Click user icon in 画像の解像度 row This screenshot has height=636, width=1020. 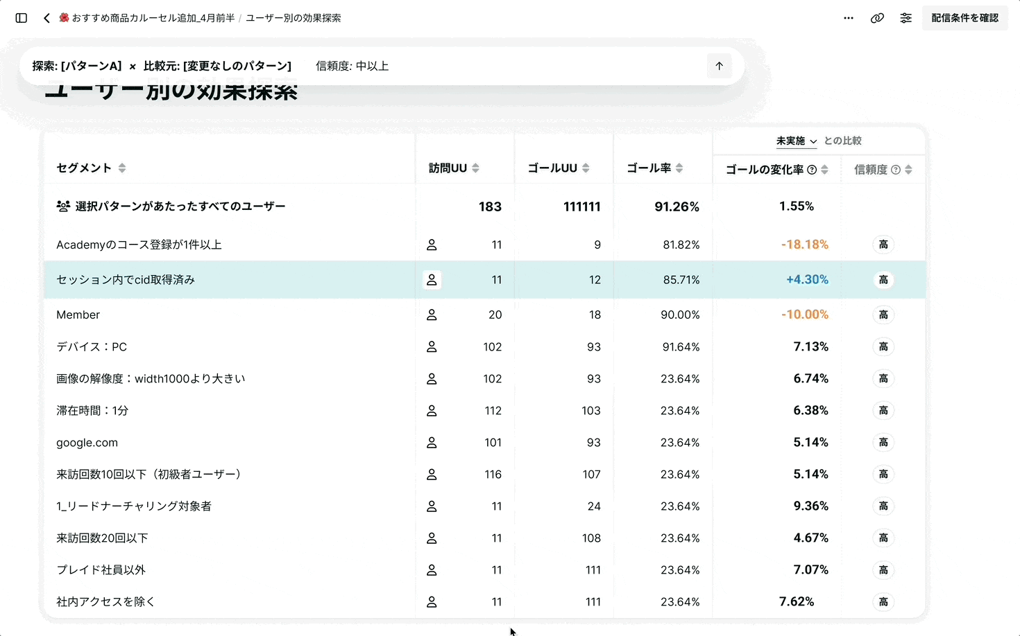[x=432, y=378]
